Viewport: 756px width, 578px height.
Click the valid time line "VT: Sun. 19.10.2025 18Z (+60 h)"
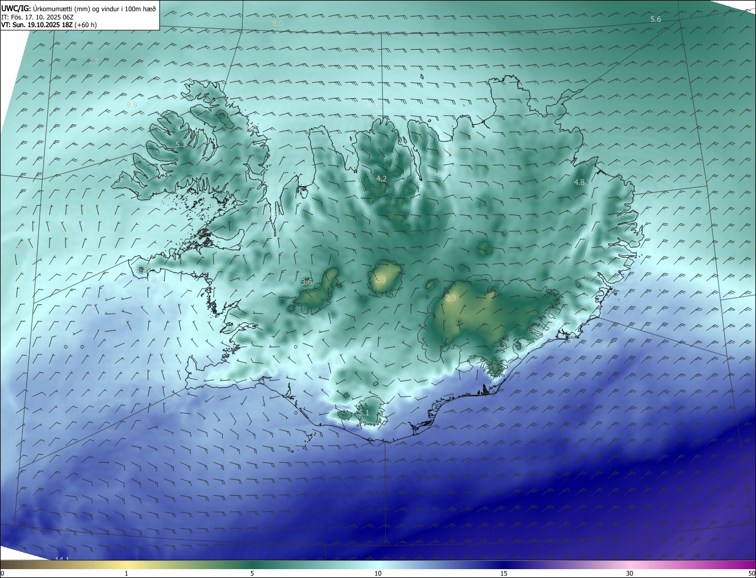[49, 25]
